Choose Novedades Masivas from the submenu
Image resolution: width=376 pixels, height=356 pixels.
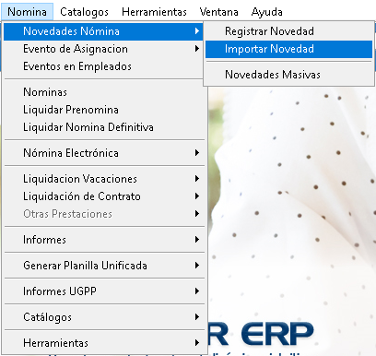pyautogui.click(x=288, y=75)
